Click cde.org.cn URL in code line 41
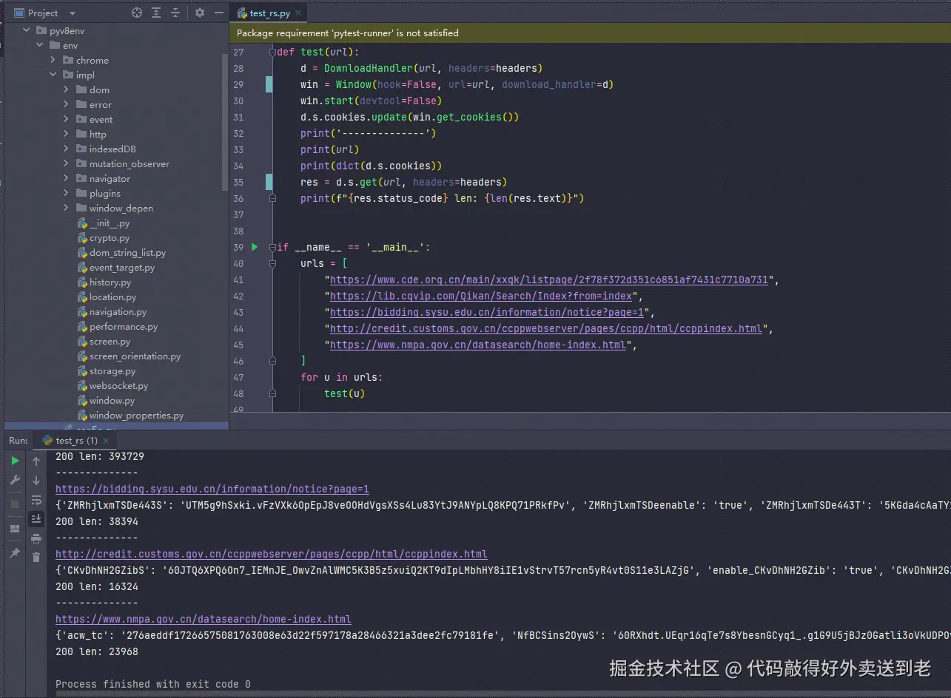Screen dimensions: 951x698 pos(549,279)
